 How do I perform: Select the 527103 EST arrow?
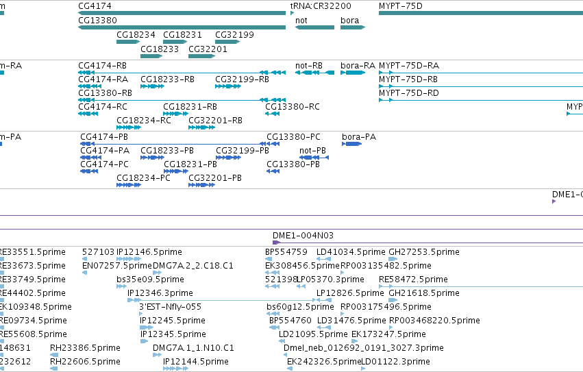tap(84, 259)
